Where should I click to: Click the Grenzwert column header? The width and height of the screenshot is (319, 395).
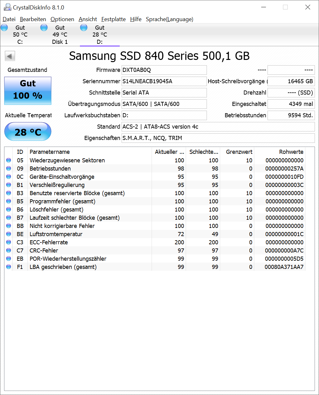237,152
